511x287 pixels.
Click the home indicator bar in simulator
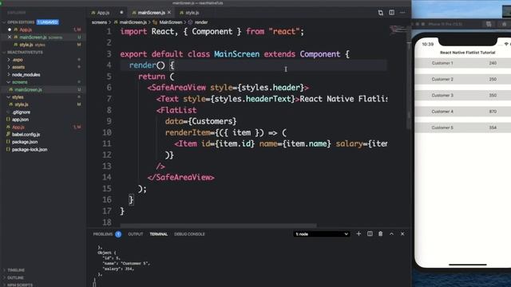(468, 265)
